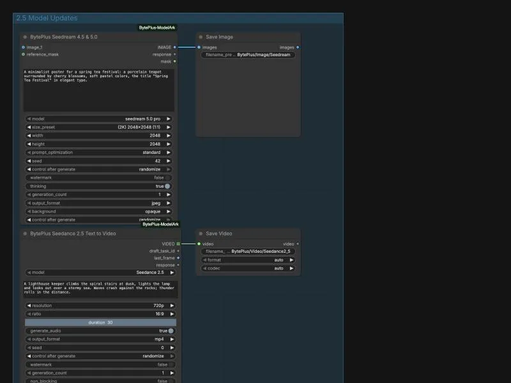Click the Save Image images input socket

point(199,47)
